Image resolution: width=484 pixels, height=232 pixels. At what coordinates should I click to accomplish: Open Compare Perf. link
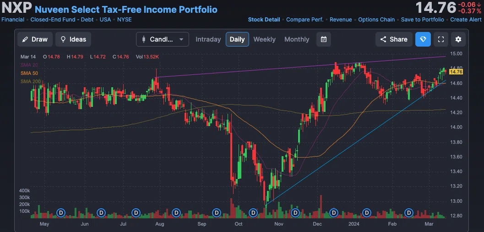tap(305, 20)
